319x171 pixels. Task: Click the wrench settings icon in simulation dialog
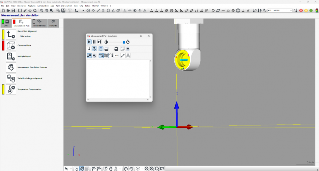pyautogui.click(x=122, y=55)
